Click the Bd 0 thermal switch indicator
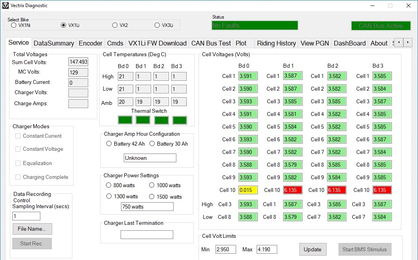The height and width of the screenshot is (260, 418). coord(125,120)
